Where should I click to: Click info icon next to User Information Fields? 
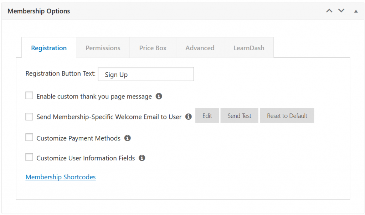(x=142, y=158)
